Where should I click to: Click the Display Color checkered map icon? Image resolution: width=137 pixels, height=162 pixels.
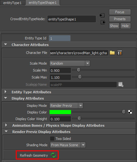pyautogui.click(x=130, y=112)
